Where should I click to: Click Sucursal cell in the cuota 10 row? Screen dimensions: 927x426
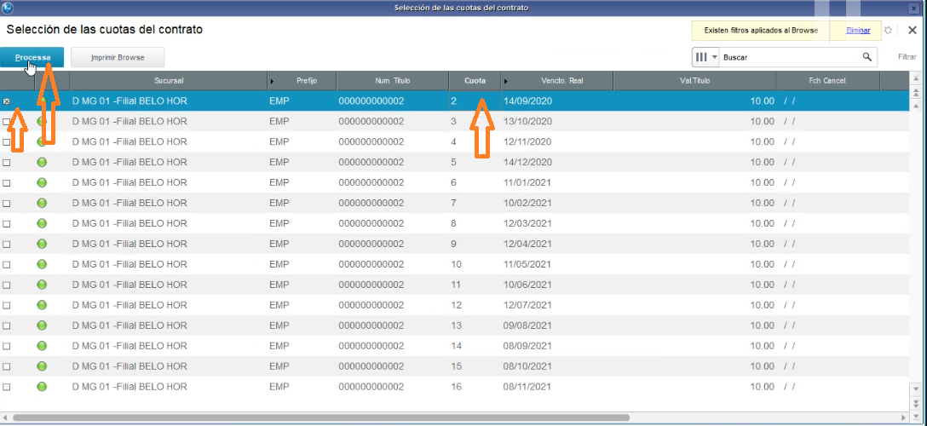pos(130,264)
